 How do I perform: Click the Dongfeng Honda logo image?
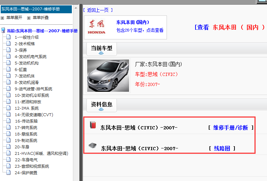coord(97,27)
